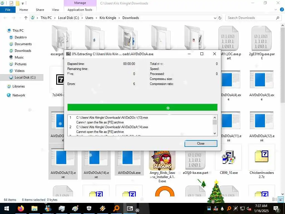
Task: Select Angry Birds Seasons installer icon
Action: click(x=162, y=160)
